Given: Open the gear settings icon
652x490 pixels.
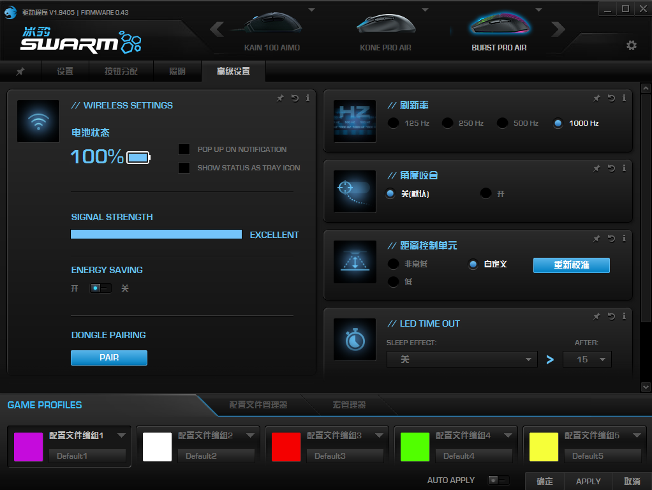Looking at the screenshot, I should [x=631, y=45].
